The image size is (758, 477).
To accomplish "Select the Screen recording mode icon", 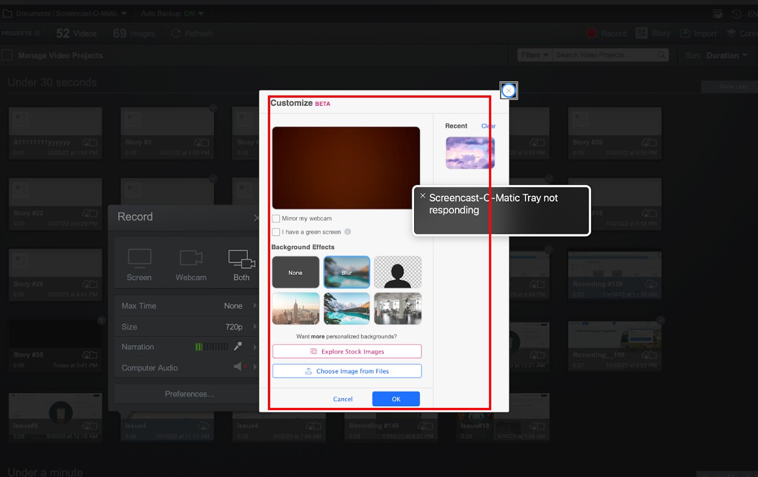I will click(139, 258).
